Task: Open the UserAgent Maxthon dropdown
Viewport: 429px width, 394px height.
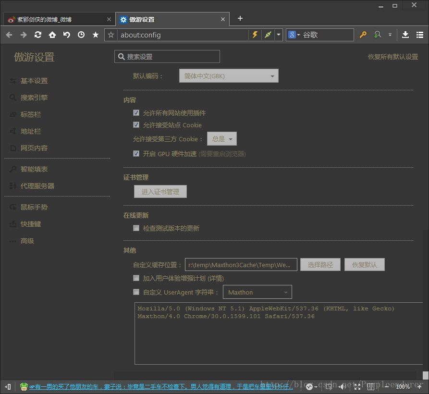Action: coord(257,292)
